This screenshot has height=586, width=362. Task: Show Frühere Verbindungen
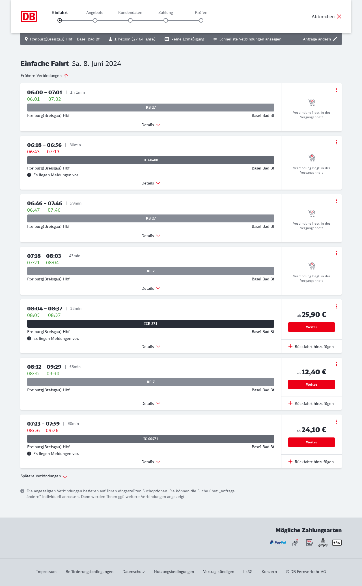(x=44, y=76)
